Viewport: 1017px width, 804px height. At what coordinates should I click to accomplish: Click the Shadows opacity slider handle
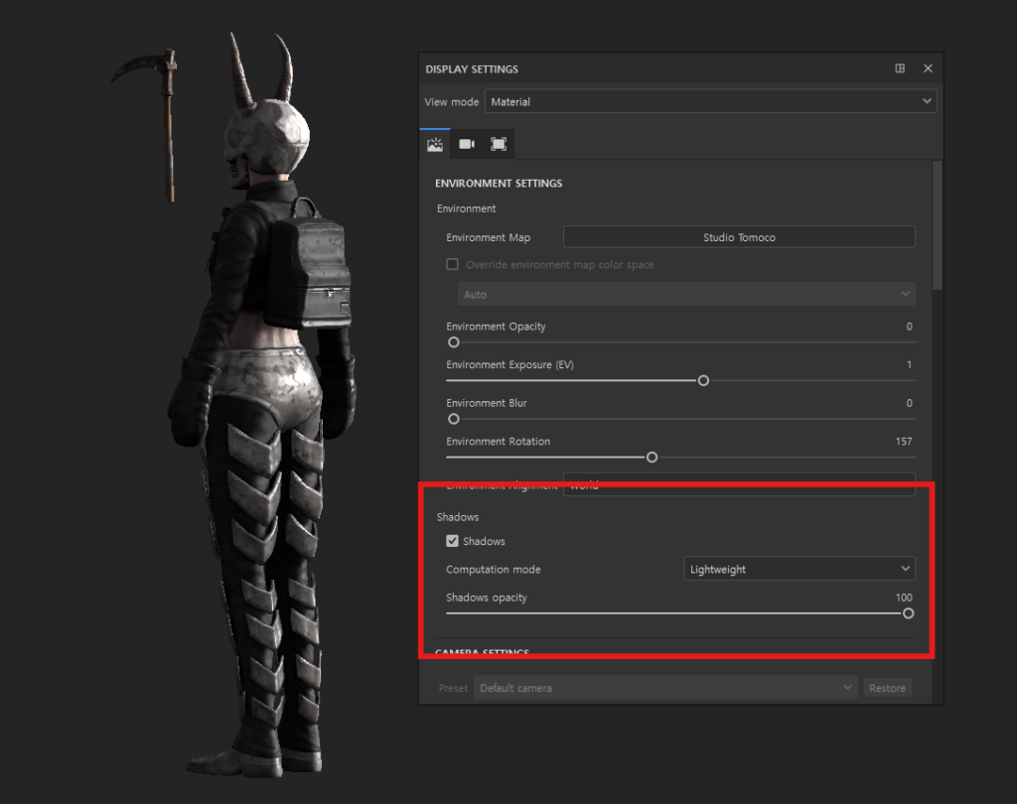(x=908, y=613)
